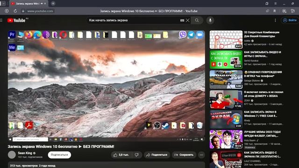Click the Adobe Media Encoder icon in video
Screen dimensions: 299x168
pos(12,48)
